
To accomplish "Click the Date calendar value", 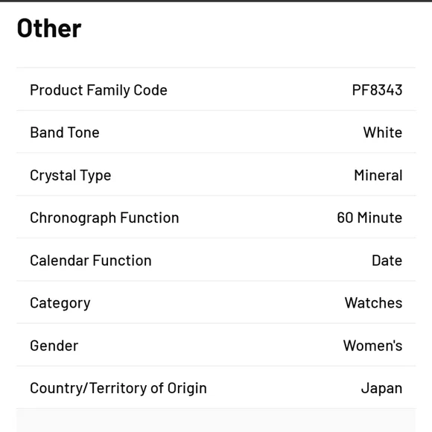I will (387, 261).
